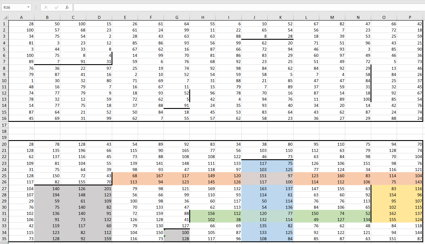Select the column H header
The width and height of the screenshot is (425, 244).
202,17
